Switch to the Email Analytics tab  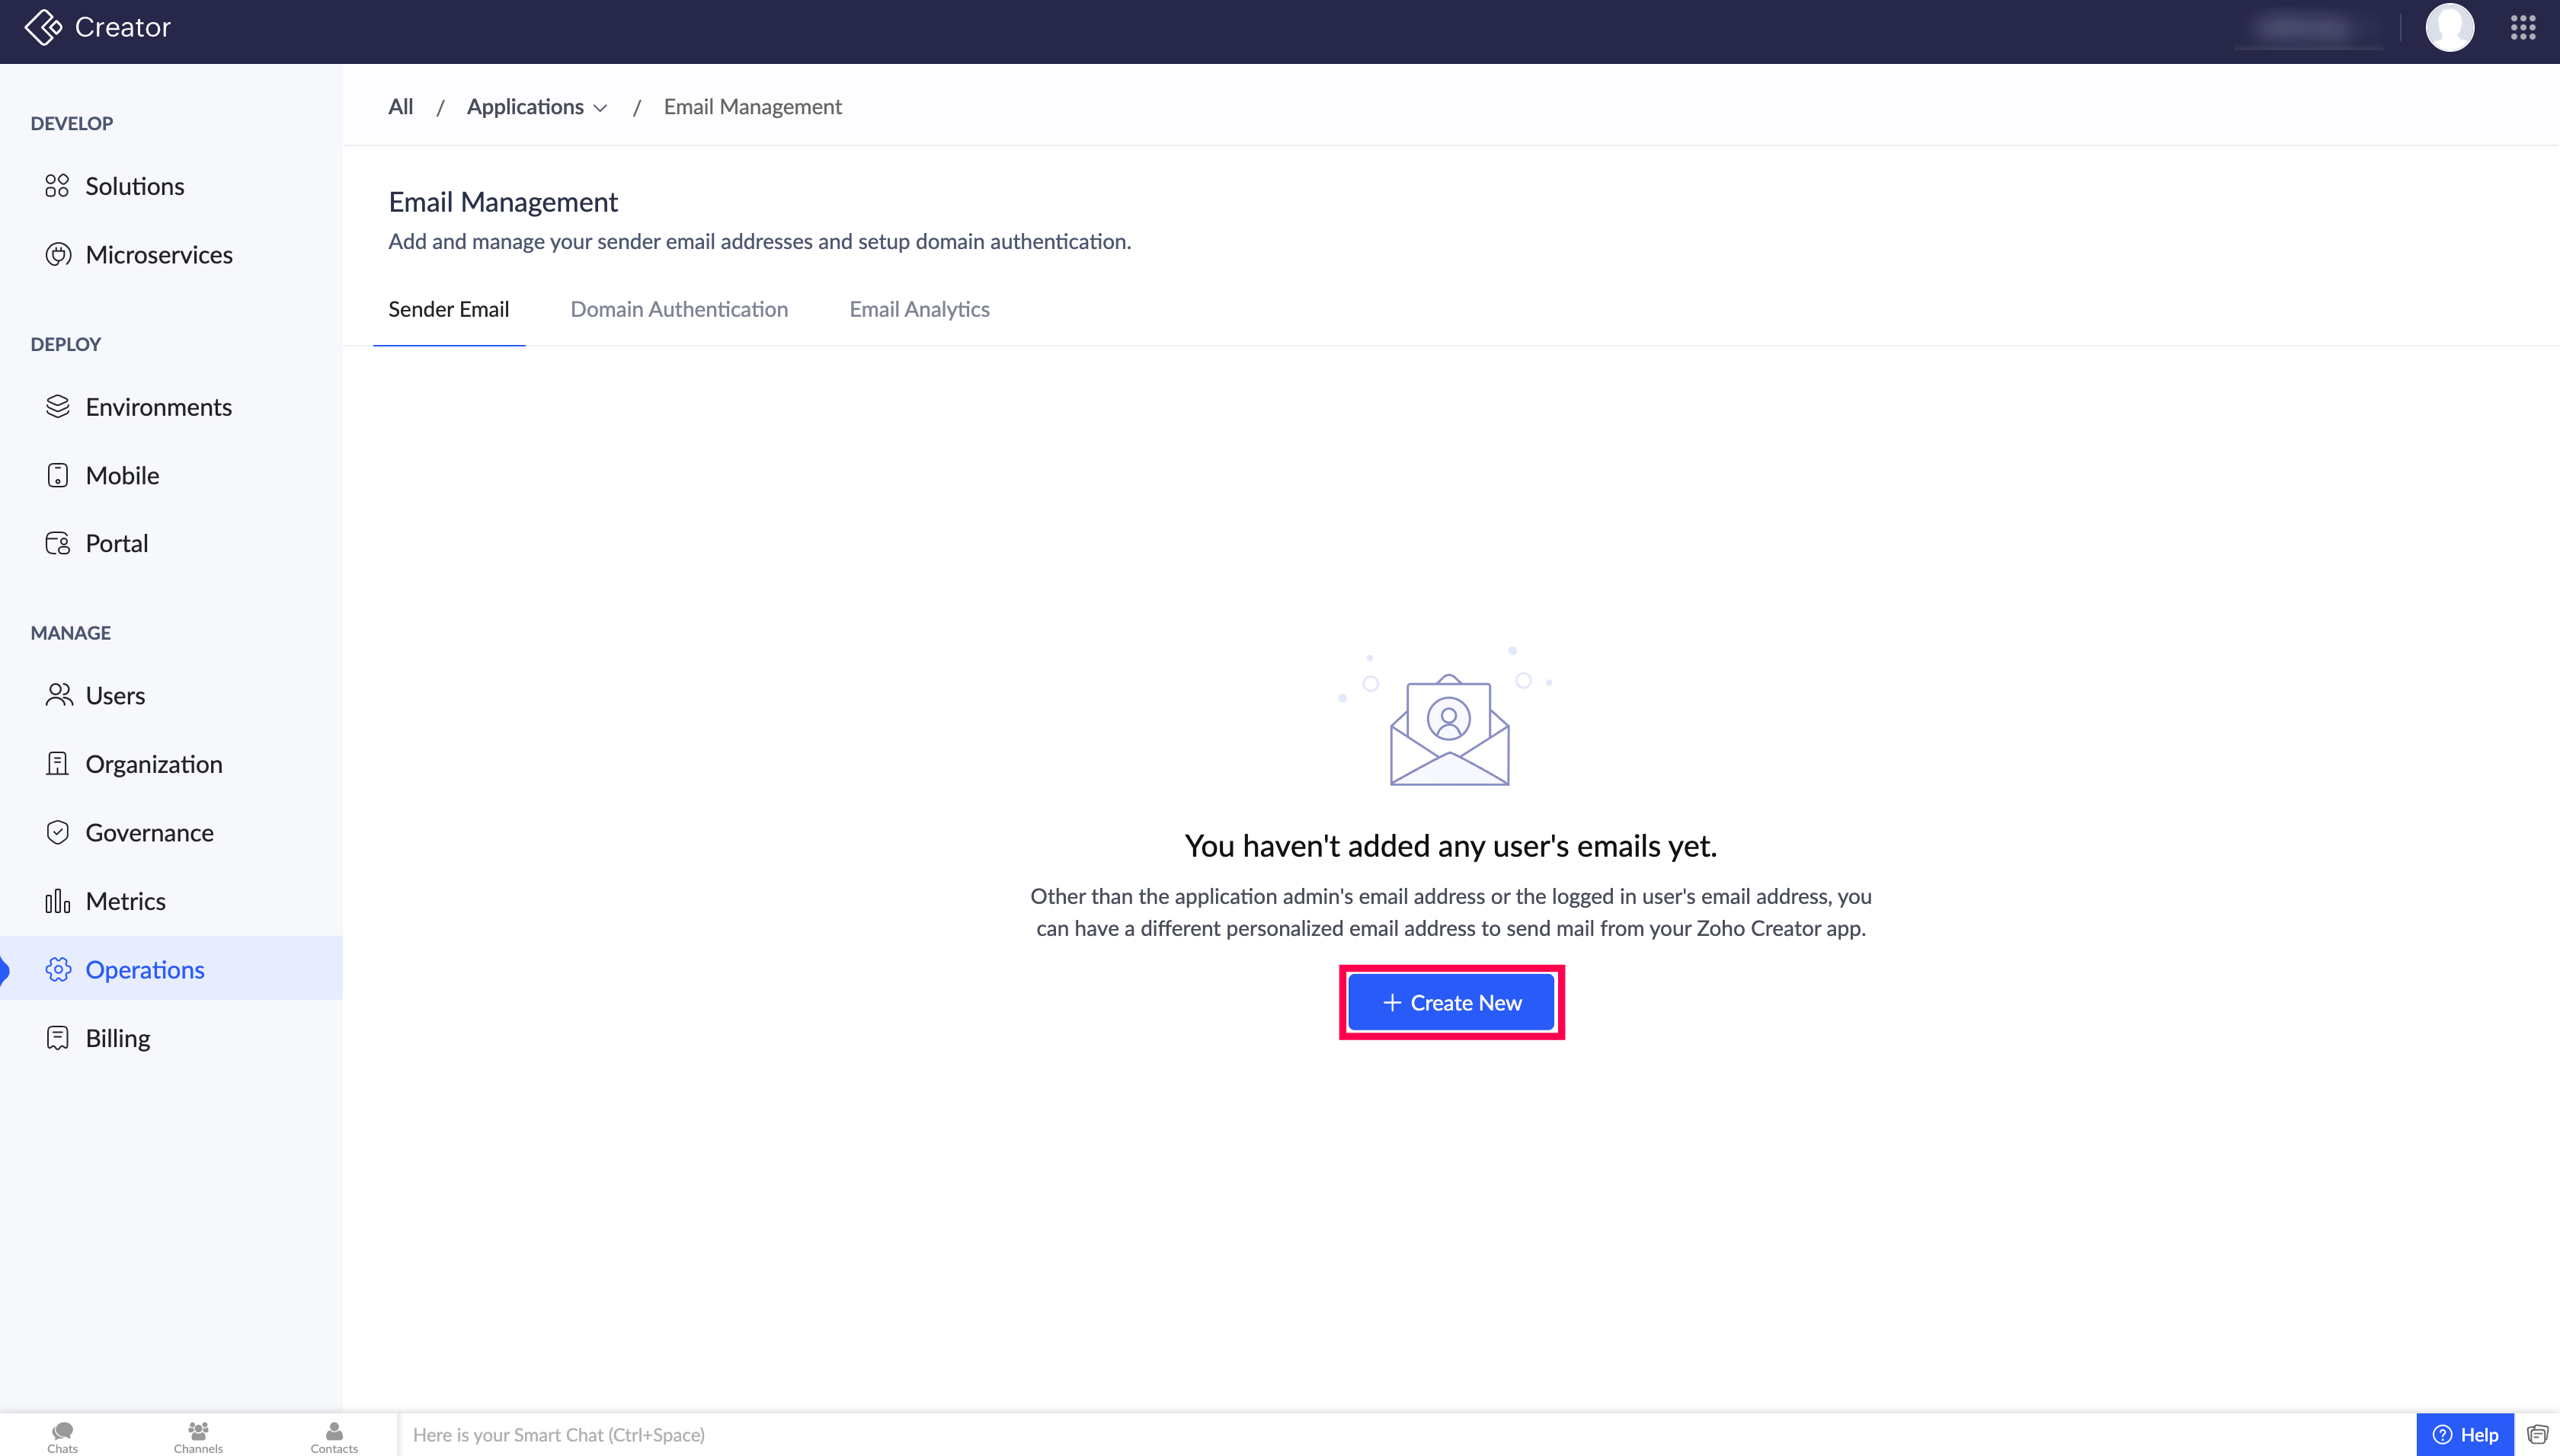[x=920, y=309]
